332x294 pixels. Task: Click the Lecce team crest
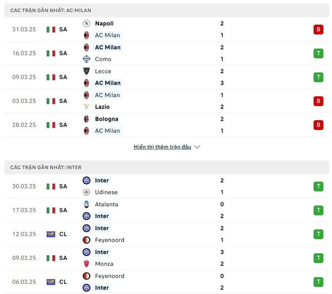(86, 71)
